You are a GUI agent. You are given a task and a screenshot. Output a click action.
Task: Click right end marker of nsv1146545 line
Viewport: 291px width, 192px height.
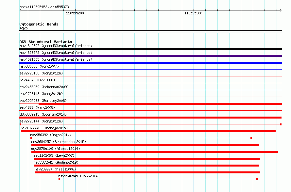257,179
